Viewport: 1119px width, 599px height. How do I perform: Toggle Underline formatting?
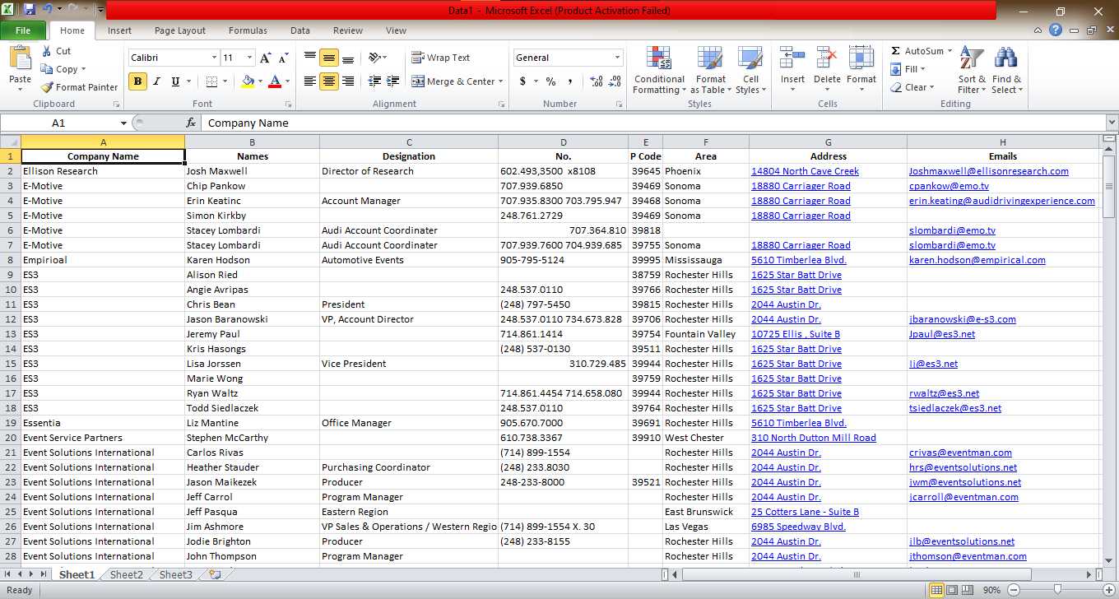[x=175, y=81]
